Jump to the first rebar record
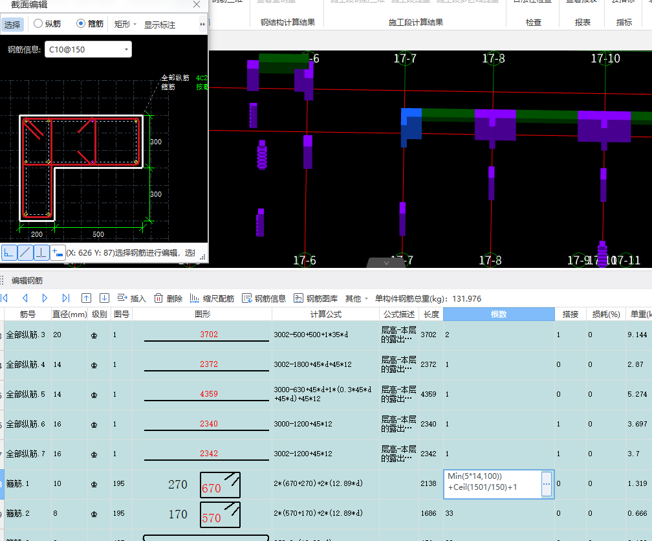Image resolution: width=652 pixels, height=541 pixels. 5,298
